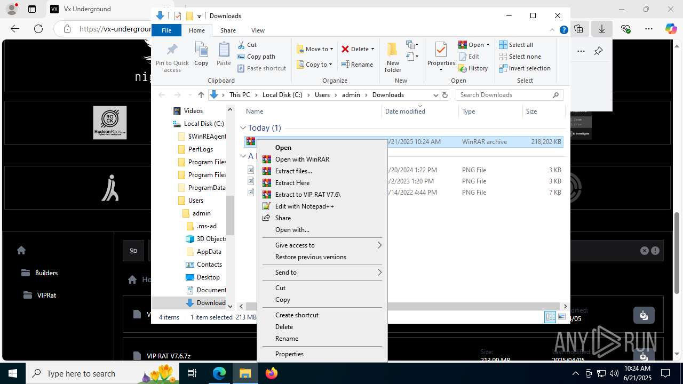Open the Copy to dropdown

pyautogui.click(x=314, y=65)
